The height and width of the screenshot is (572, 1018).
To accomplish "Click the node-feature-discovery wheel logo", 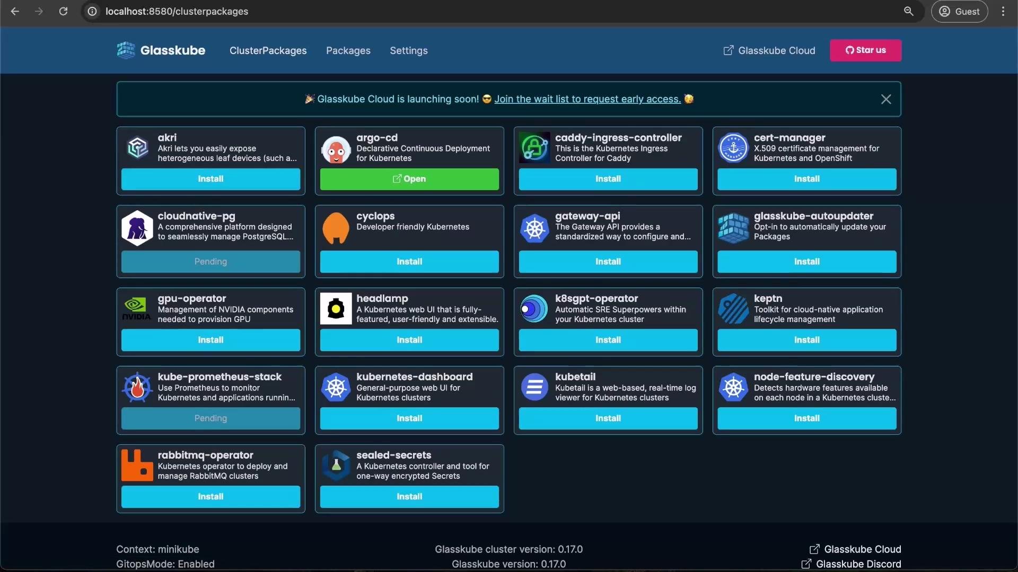I will click(x=733, y=387).
